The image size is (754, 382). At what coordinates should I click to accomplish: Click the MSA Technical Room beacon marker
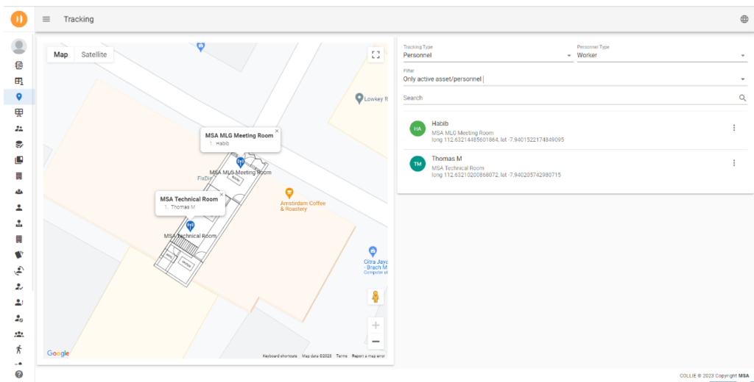tap(191, 226)
